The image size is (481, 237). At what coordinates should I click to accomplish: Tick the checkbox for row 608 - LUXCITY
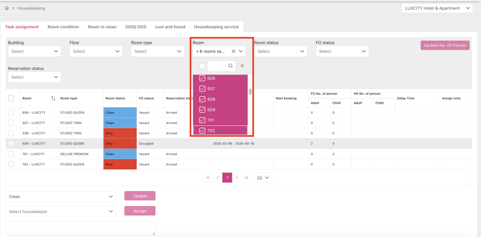[x=11, y=133]
